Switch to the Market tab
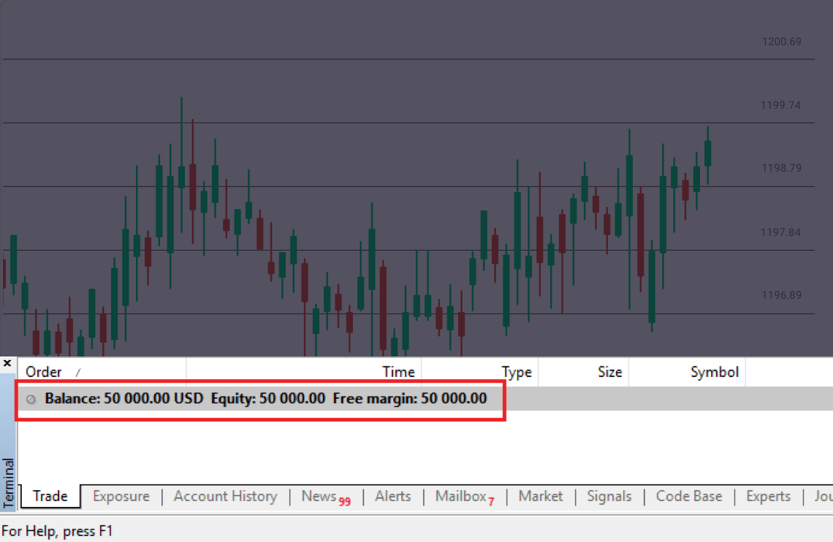The height and width of the screenshot is (542, 833). (x=541, y=496)
